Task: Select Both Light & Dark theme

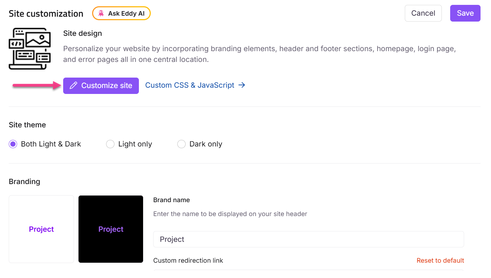Action: [13, 144]
